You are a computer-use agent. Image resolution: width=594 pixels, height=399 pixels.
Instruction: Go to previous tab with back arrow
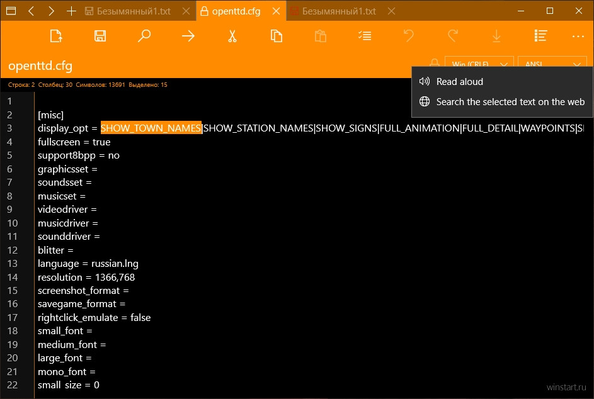click(x=31, y=11)
